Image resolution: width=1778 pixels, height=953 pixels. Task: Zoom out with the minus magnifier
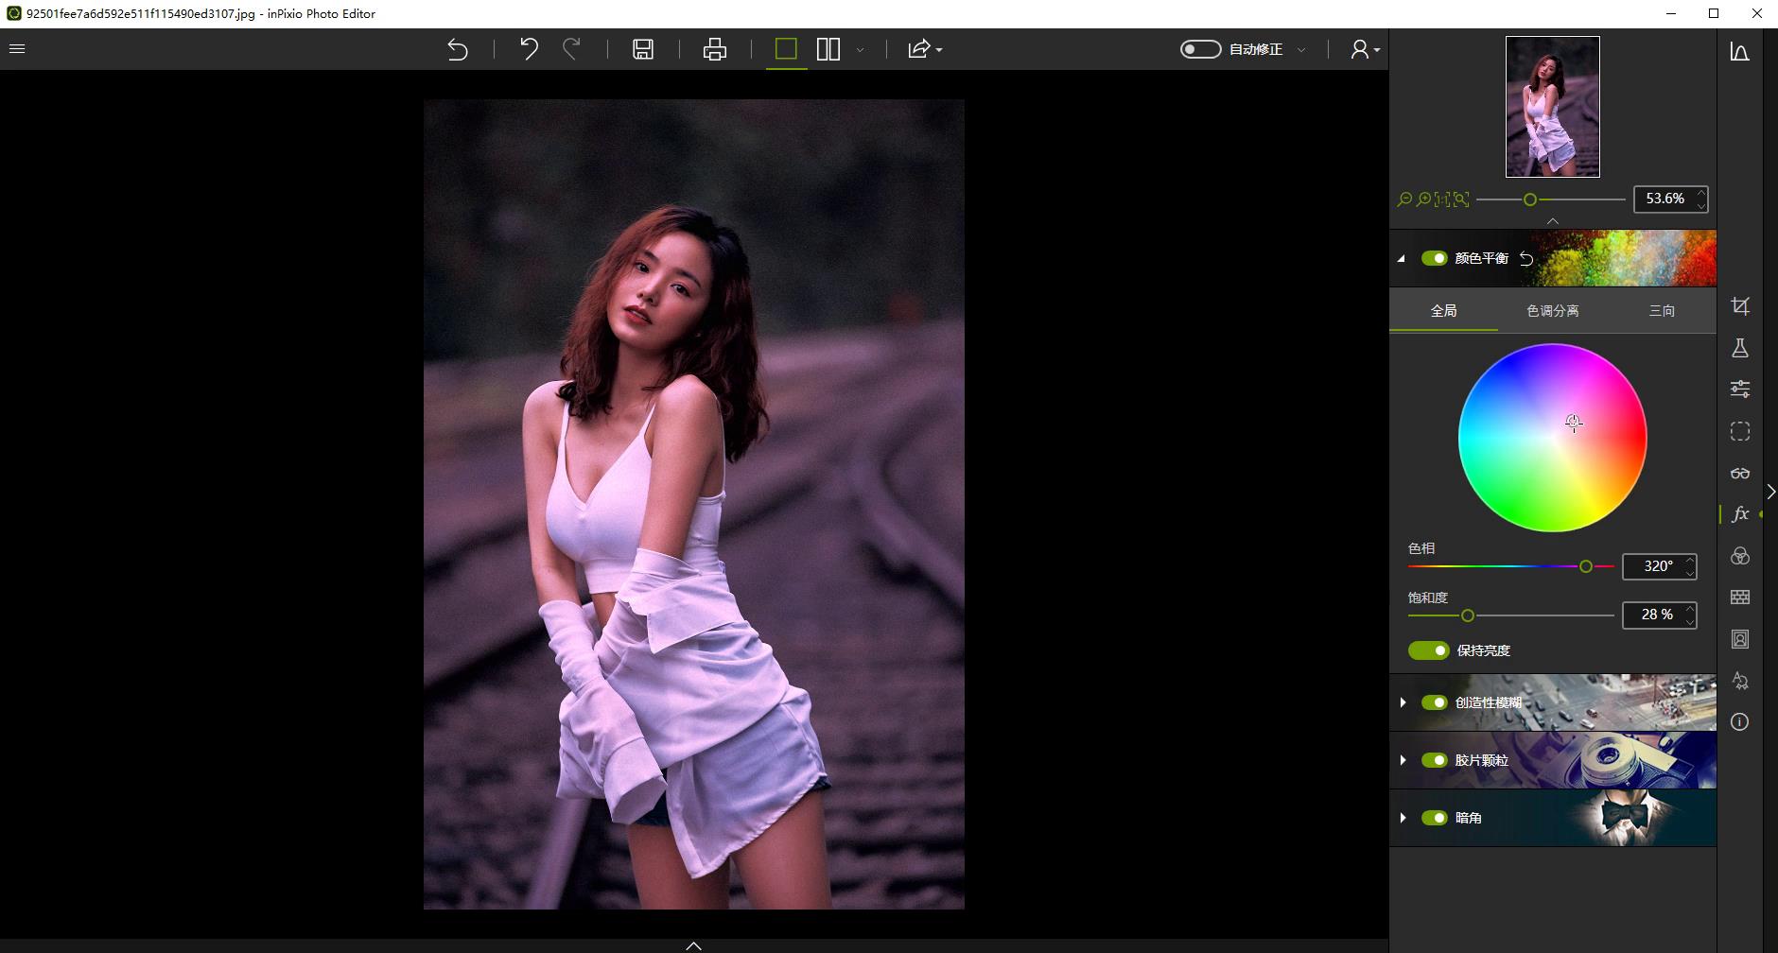point(1404,199)
